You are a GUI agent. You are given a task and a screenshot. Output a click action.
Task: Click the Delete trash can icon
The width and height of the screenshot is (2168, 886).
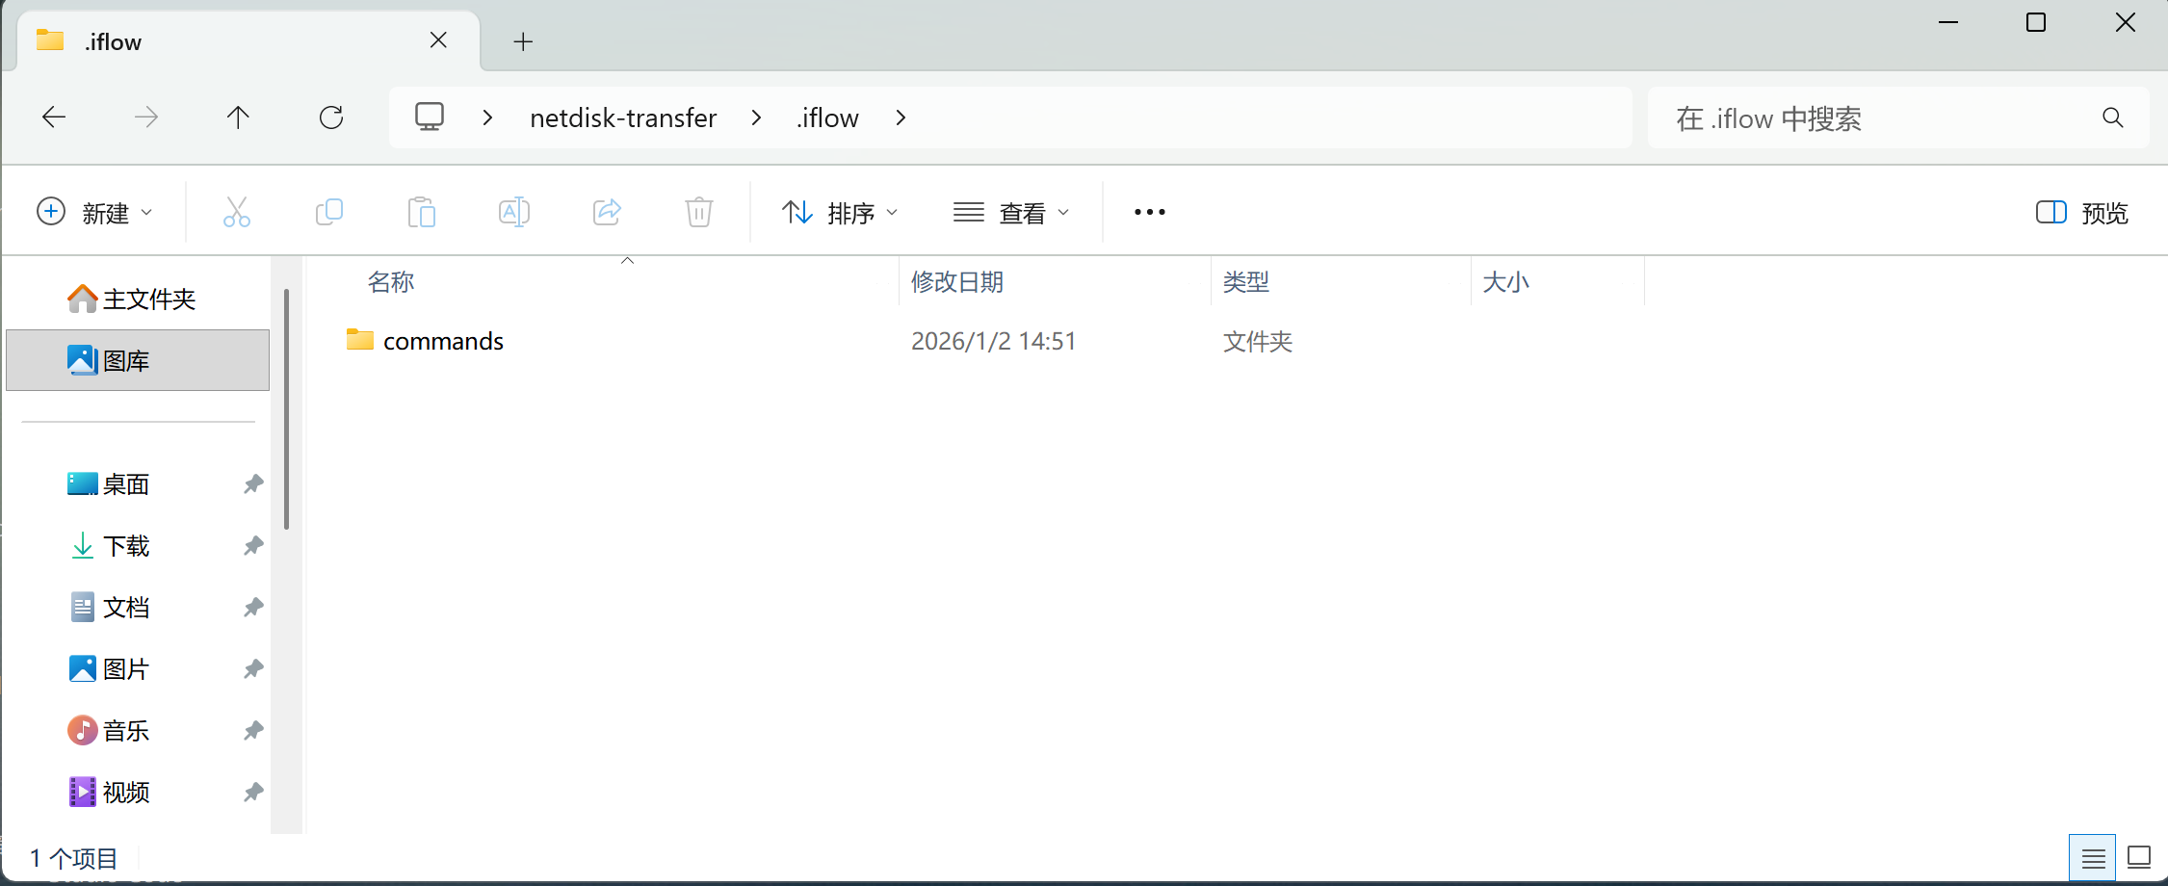pos(699,212)
